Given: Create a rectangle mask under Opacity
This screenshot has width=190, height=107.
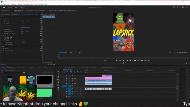Looking at the screenshot, I should click(8, 38).
